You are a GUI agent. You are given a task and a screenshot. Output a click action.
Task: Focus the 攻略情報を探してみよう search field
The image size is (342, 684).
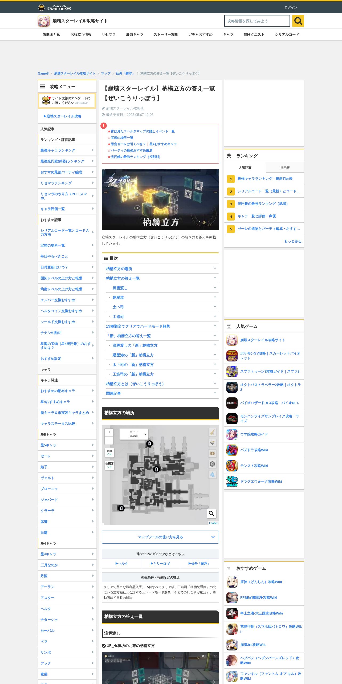coord(257,21)
